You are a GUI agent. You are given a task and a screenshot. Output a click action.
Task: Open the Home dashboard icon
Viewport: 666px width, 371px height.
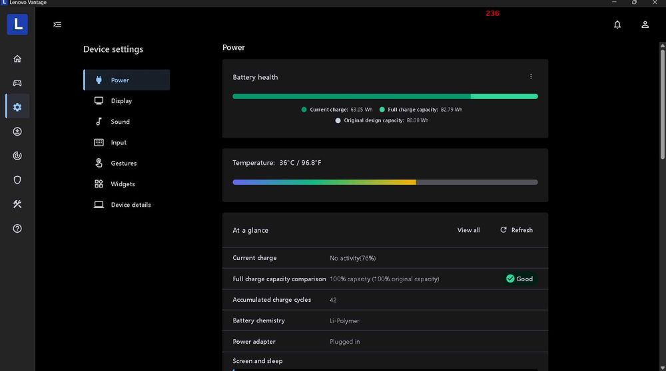[x=17, y=59]
